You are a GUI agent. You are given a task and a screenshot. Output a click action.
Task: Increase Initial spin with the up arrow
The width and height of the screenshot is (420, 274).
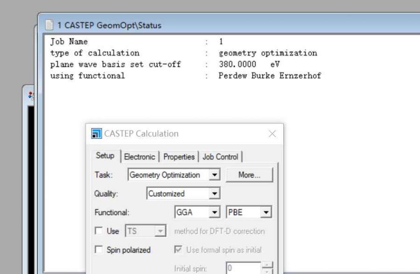pos(267,266)
